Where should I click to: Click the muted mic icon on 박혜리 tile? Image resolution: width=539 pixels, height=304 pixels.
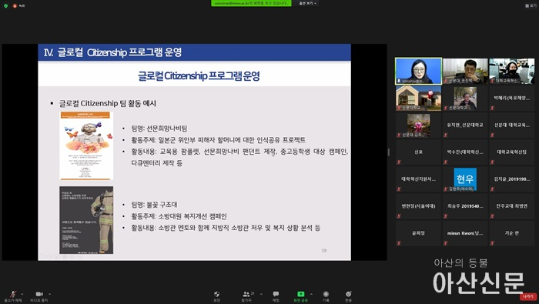[x=493, y=108]
